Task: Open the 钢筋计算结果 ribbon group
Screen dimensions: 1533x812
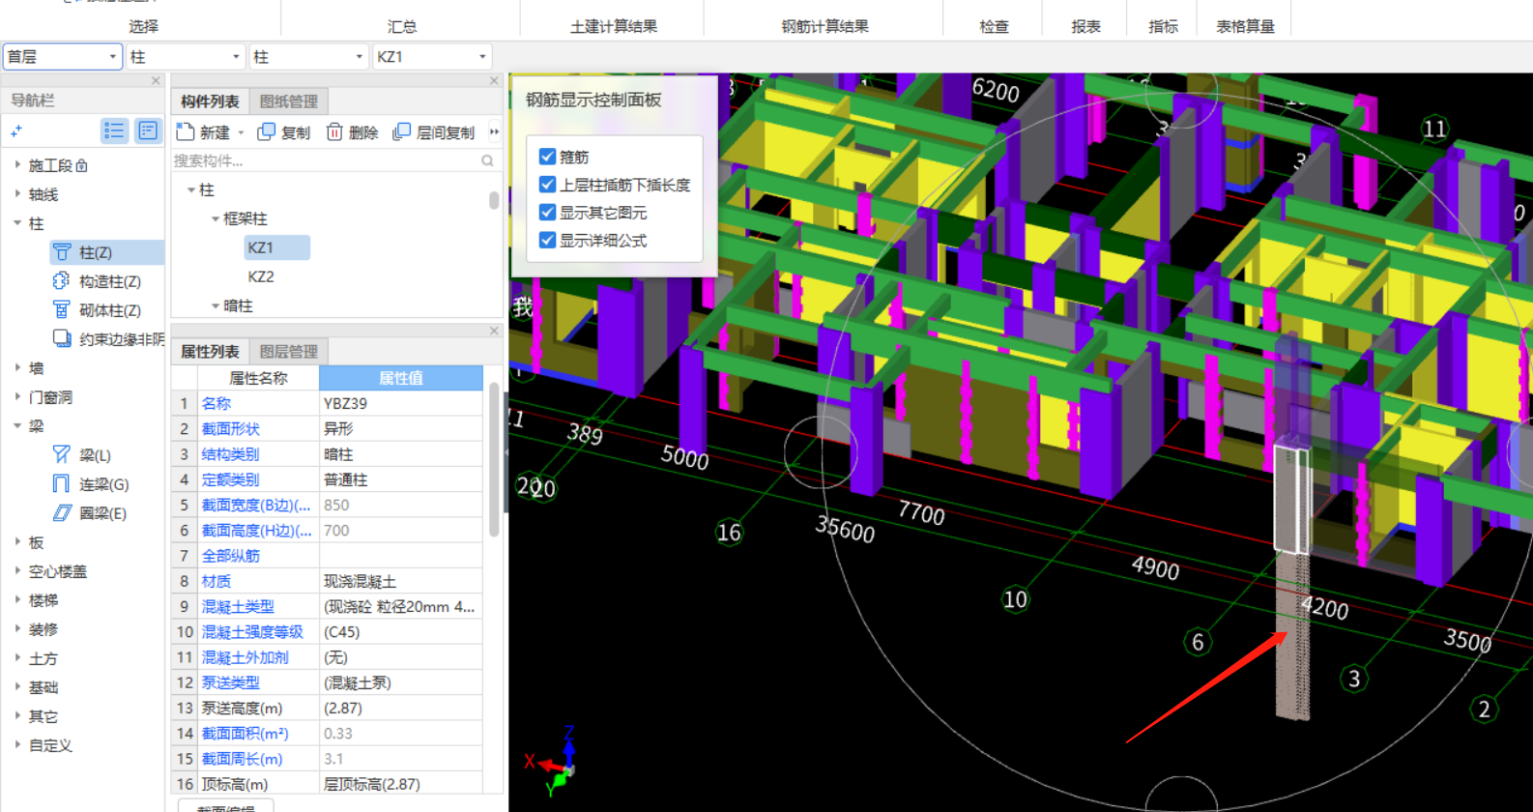Action: pyautogui.click(x=824, y=26)
